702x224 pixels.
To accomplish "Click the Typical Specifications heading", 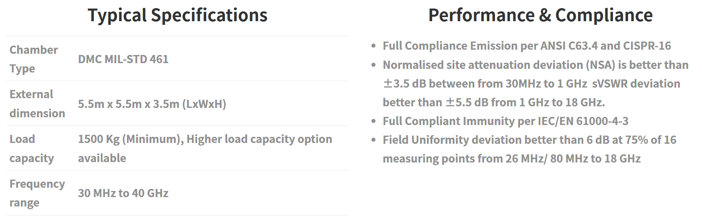I will point(178,15).
